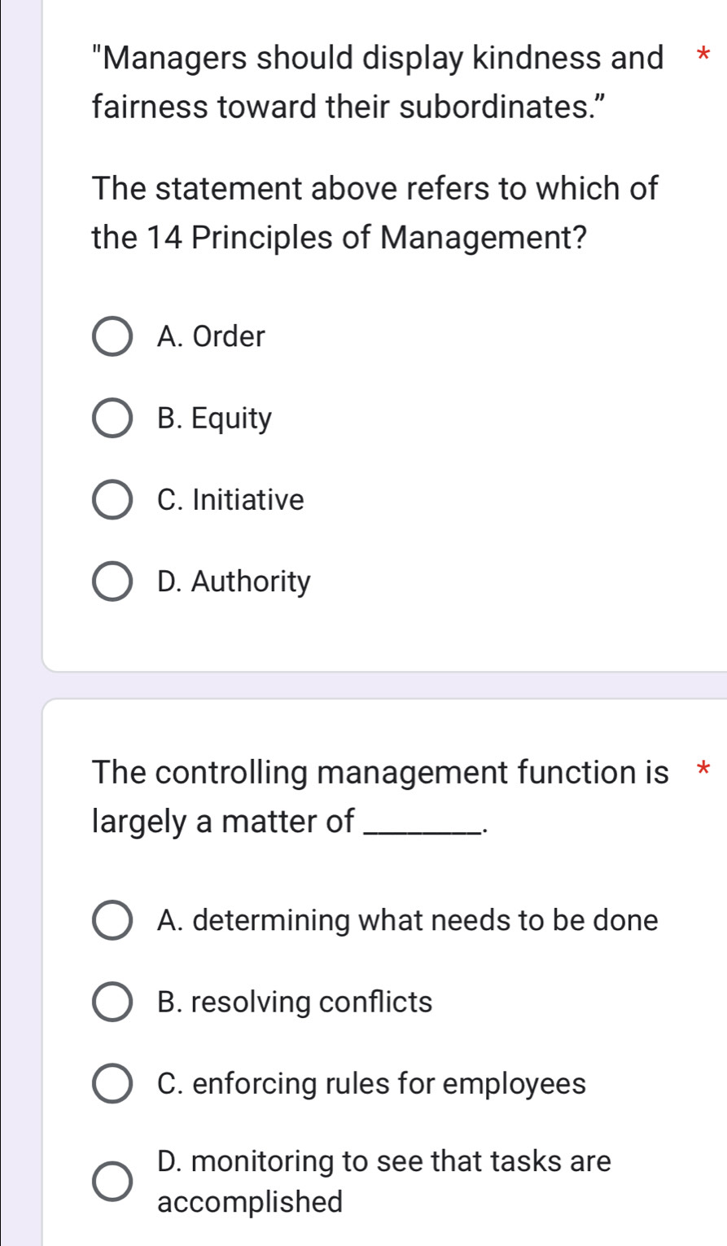The width and height of the screenshot is (727, 1246).
Task: Select radio button B. Equity
Action: coord(113,418)
